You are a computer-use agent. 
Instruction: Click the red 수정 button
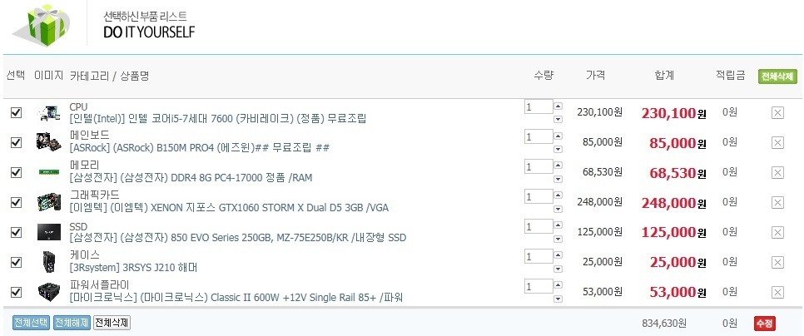765,324
